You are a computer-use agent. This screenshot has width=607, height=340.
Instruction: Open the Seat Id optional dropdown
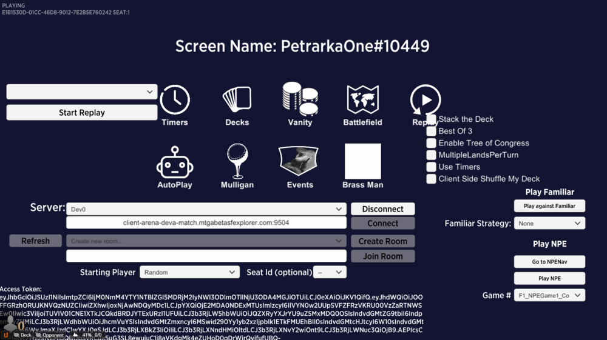[x=330, y=272]
